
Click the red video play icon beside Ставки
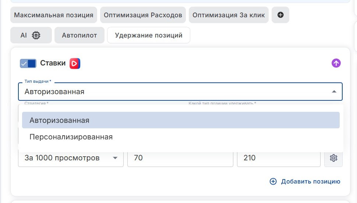(x=75, y=64)
